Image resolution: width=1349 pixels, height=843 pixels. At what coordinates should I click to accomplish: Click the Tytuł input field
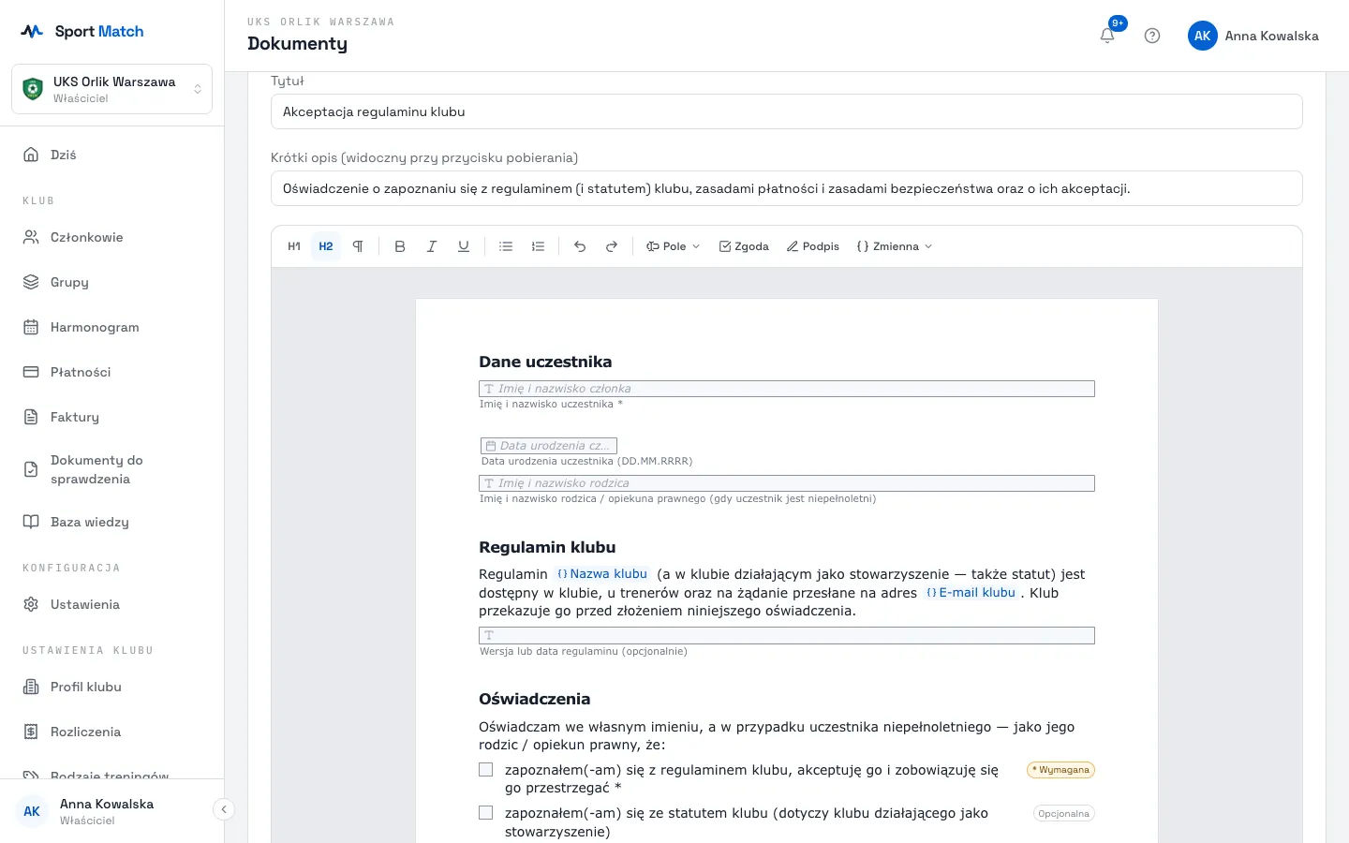(787, 111)
